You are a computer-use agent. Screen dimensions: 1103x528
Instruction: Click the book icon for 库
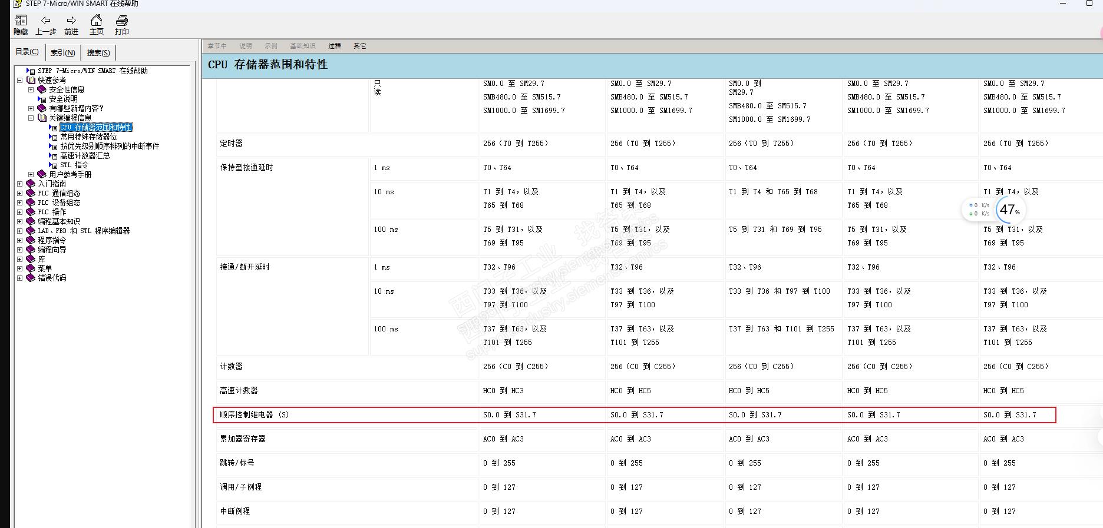pos(31,259)
